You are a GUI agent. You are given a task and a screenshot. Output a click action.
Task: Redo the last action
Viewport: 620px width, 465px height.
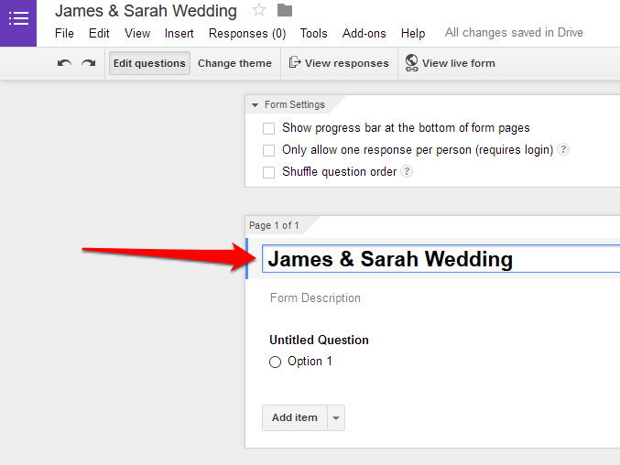tap(89, 63)
